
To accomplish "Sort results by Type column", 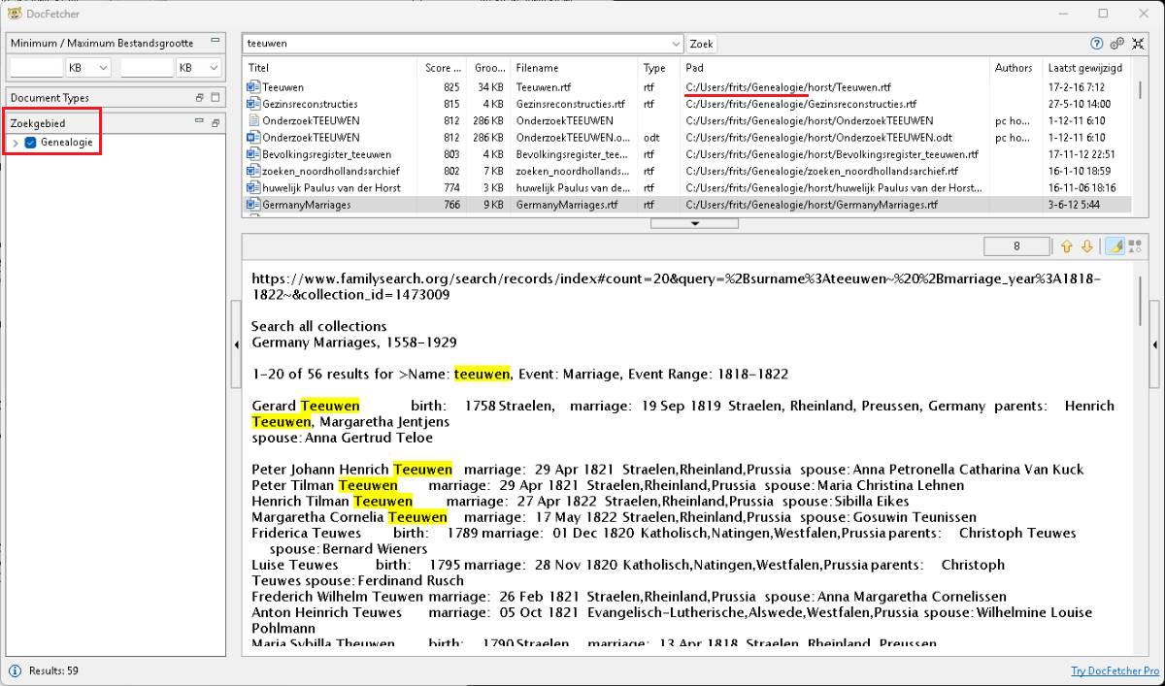I will (659, 68).
